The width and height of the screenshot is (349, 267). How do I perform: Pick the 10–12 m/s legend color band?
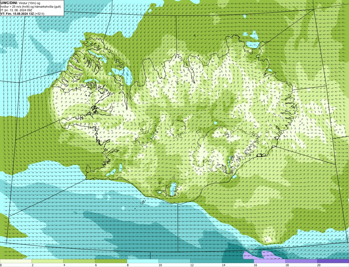174,261
